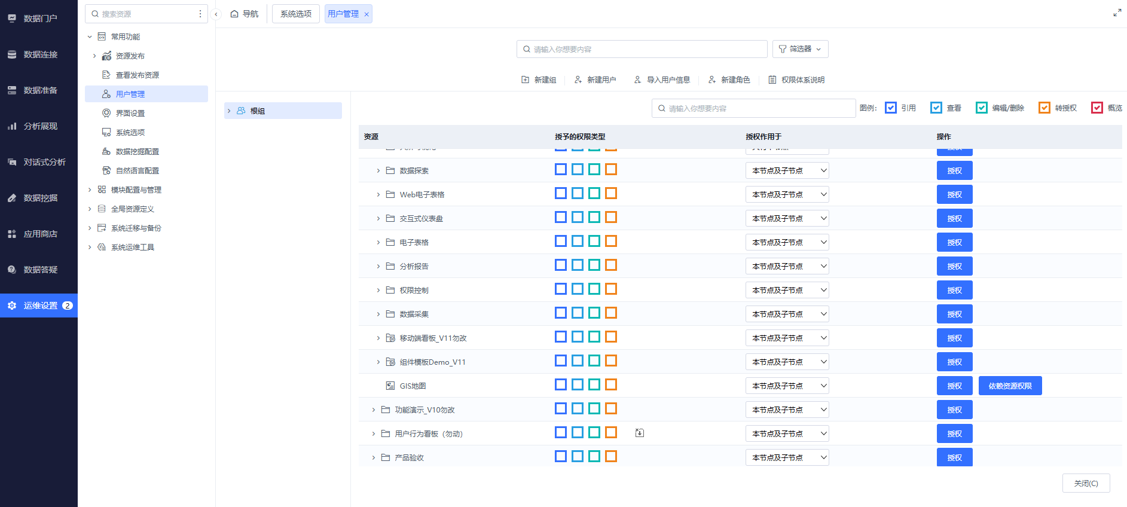Click 授权 button for 电子表格
The width and height of the screenshot is (1127, 507).
point(955,242)
